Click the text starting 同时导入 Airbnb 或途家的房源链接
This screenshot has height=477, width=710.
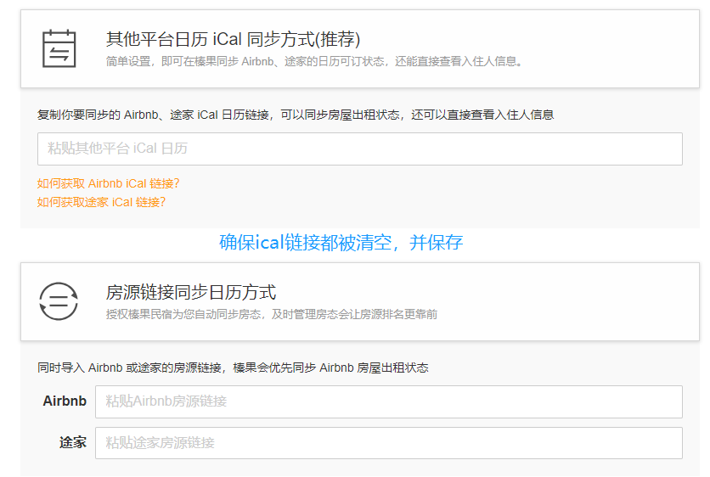[x=233, y=368]
